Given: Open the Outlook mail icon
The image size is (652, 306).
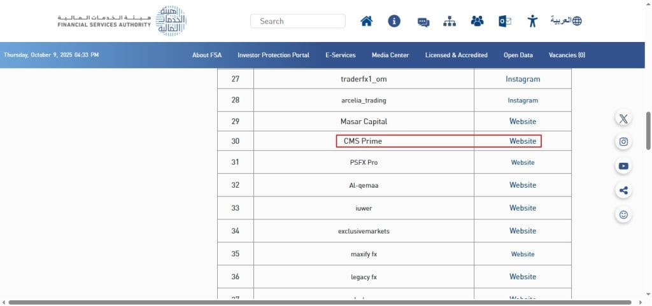Looking at the screenshot, I should pos(505,21).
